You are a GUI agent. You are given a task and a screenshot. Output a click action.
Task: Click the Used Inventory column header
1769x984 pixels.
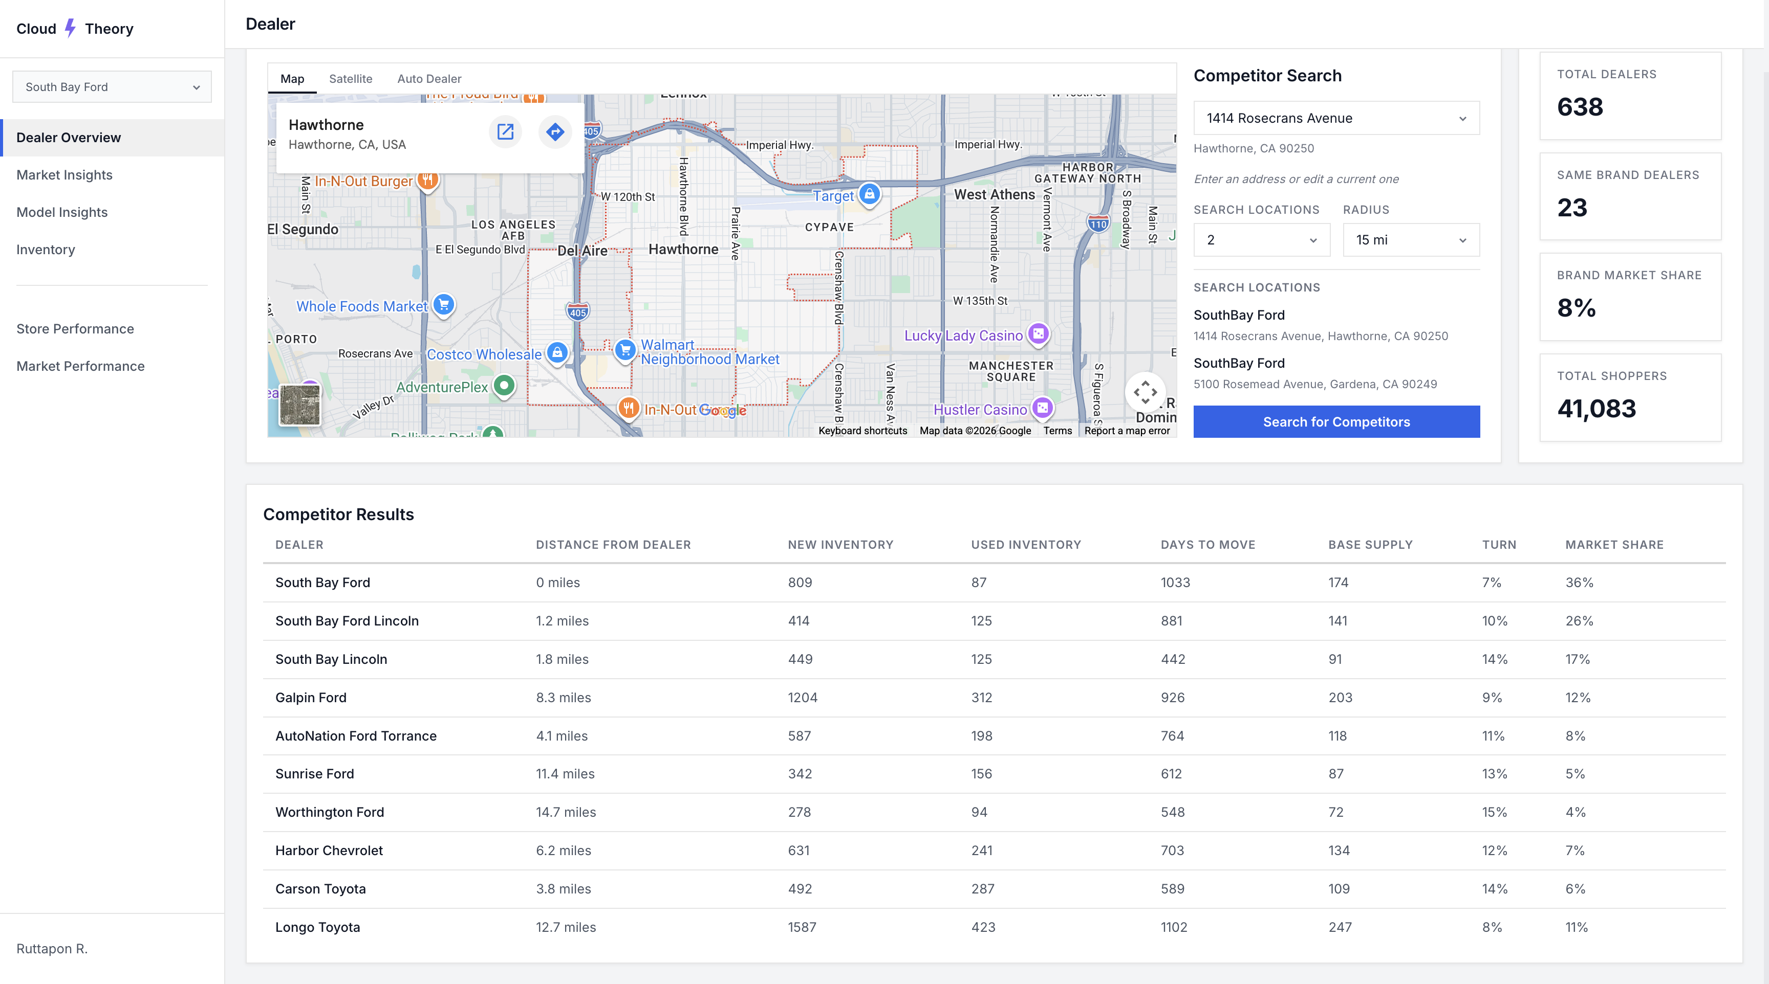(1026, 545)
